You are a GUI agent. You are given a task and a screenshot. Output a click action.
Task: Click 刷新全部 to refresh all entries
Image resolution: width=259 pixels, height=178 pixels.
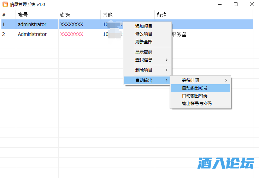click(x=144, y=42)
